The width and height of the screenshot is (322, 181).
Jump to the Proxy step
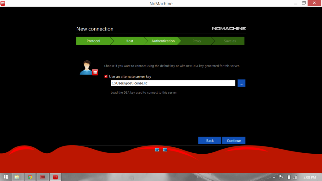(x=197, y=41)
